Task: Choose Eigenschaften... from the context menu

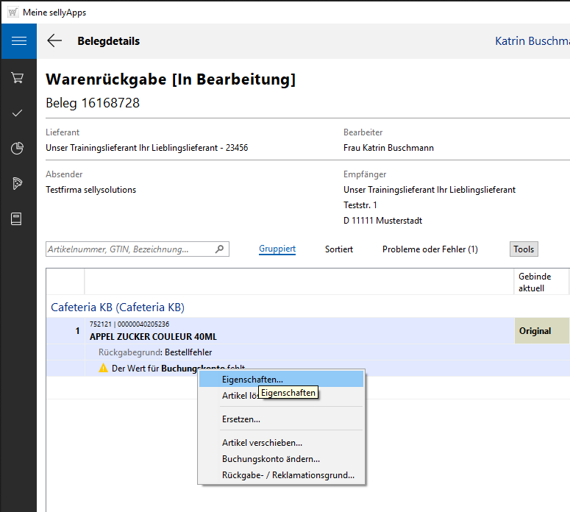Action: tap(252, 380)
